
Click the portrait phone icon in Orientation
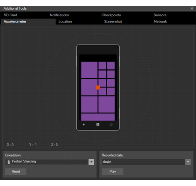9,162
